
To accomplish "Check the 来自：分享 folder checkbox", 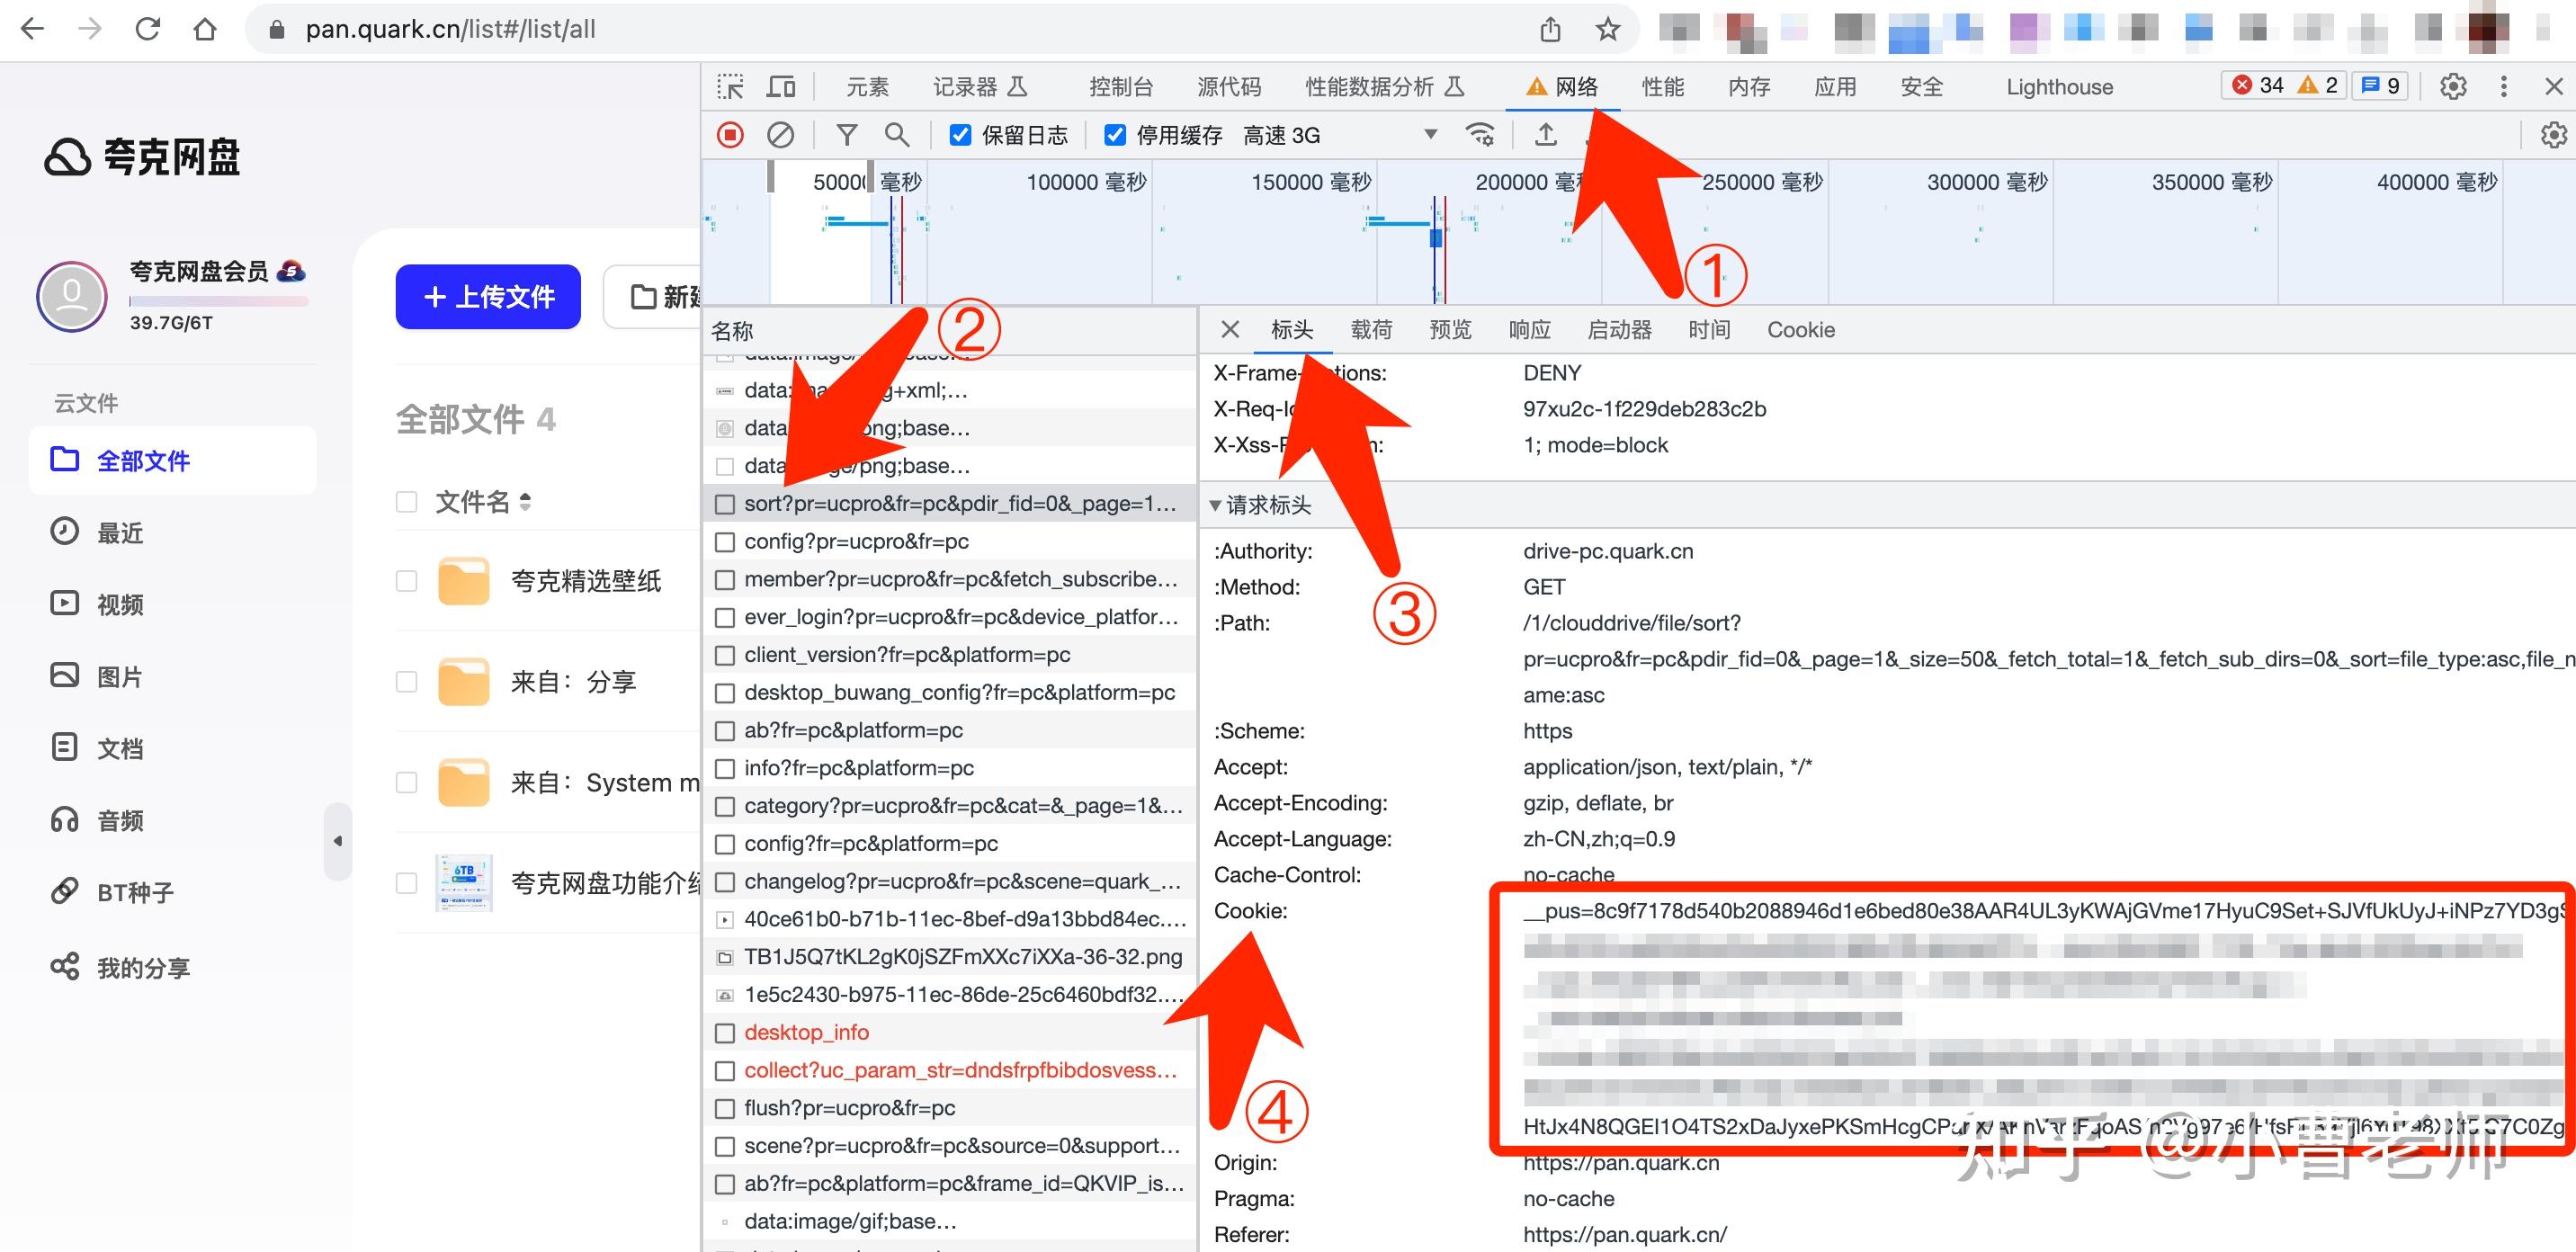I will pos(406,681).
